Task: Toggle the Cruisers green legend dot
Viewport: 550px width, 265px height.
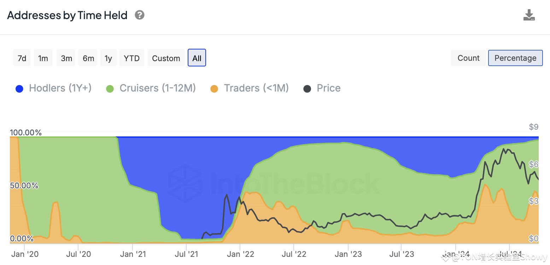Action: coord(110,89)
